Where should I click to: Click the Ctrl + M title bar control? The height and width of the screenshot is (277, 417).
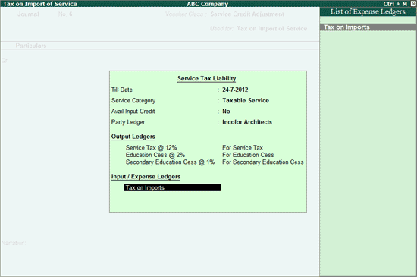click(395, 4)
